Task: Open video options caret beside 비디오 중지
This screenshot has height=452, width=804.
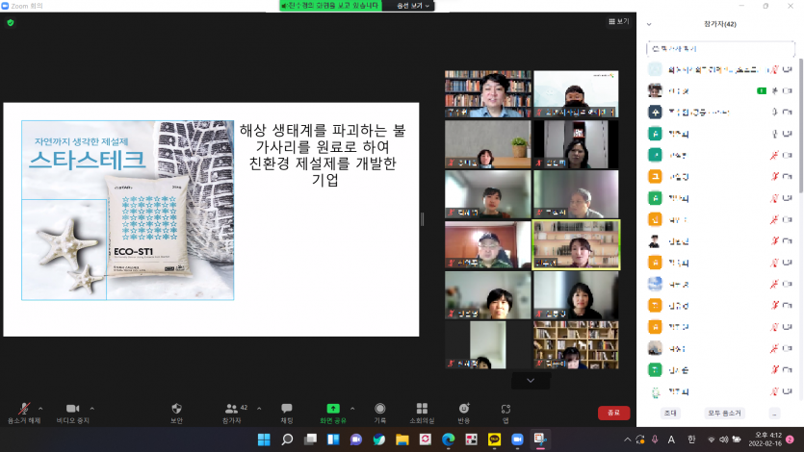Action: pyautogui.click(x=92, y=409)
